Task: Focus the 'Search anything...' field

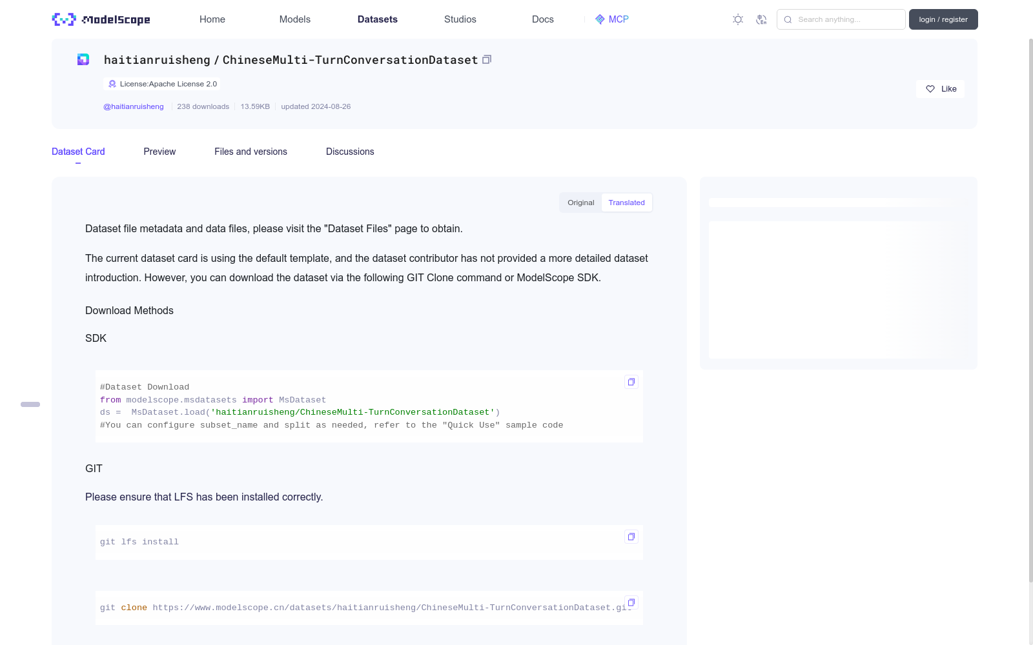Action: pyautogui.click(x=841, y=19)
